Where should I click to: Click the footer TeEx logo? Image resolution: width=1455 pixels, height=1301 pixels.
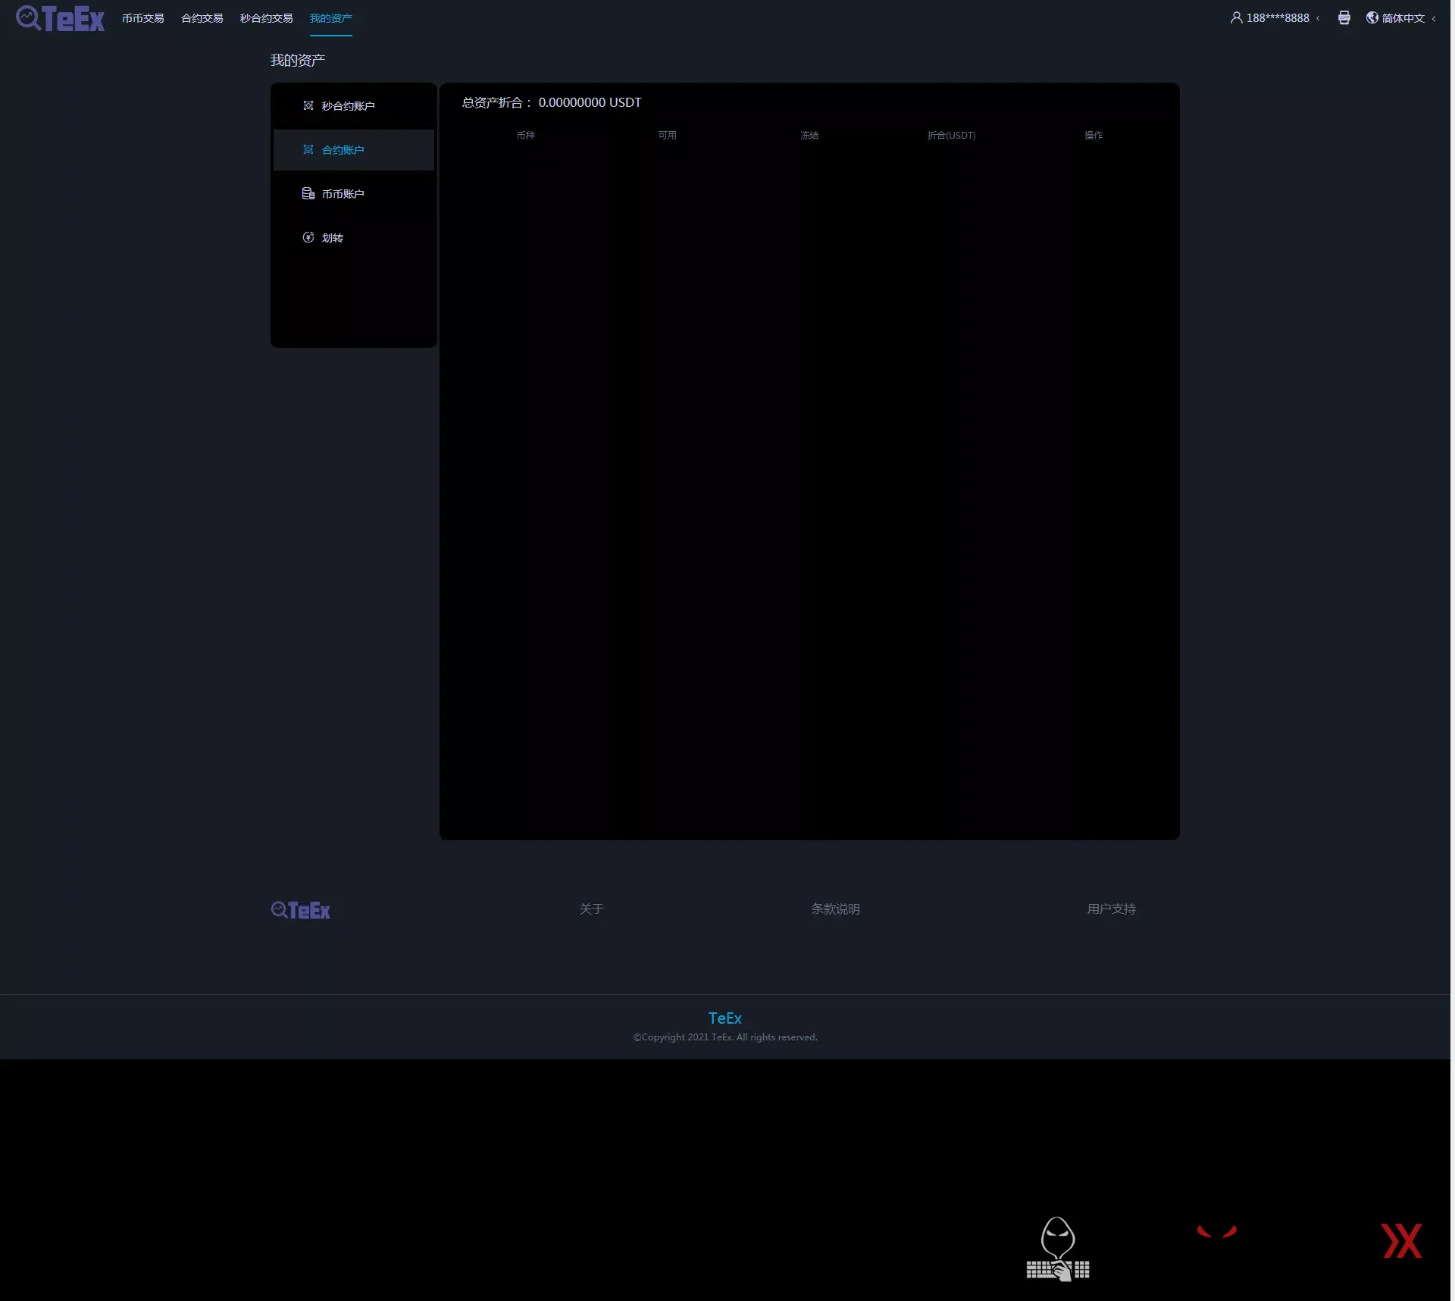(x=301, y=910)
